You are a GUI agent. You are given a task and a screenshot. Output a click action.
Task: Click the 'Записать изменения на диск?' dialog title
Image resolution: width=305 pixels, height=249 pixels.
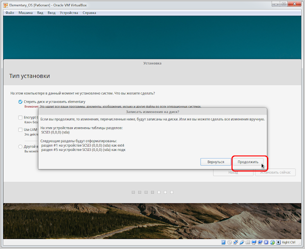(x=152, y=112)
